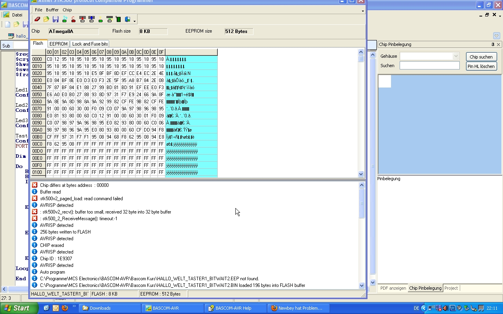
Task: Read chip code into buffer icon
Action: (x=92, y=19)
